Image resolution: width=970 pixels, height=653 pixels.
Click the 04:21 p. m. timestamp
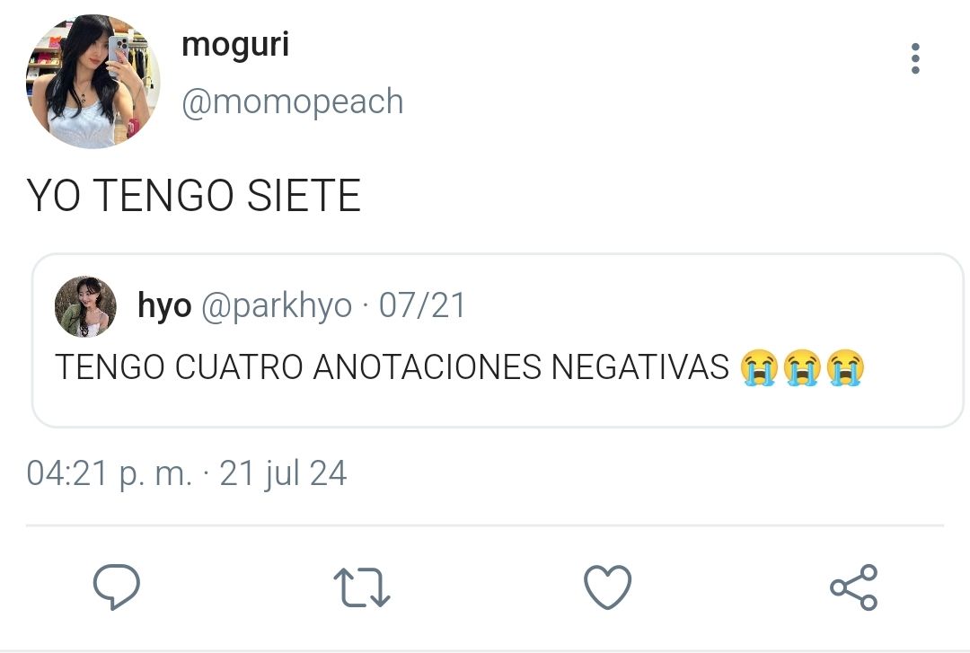pos(109,473)
